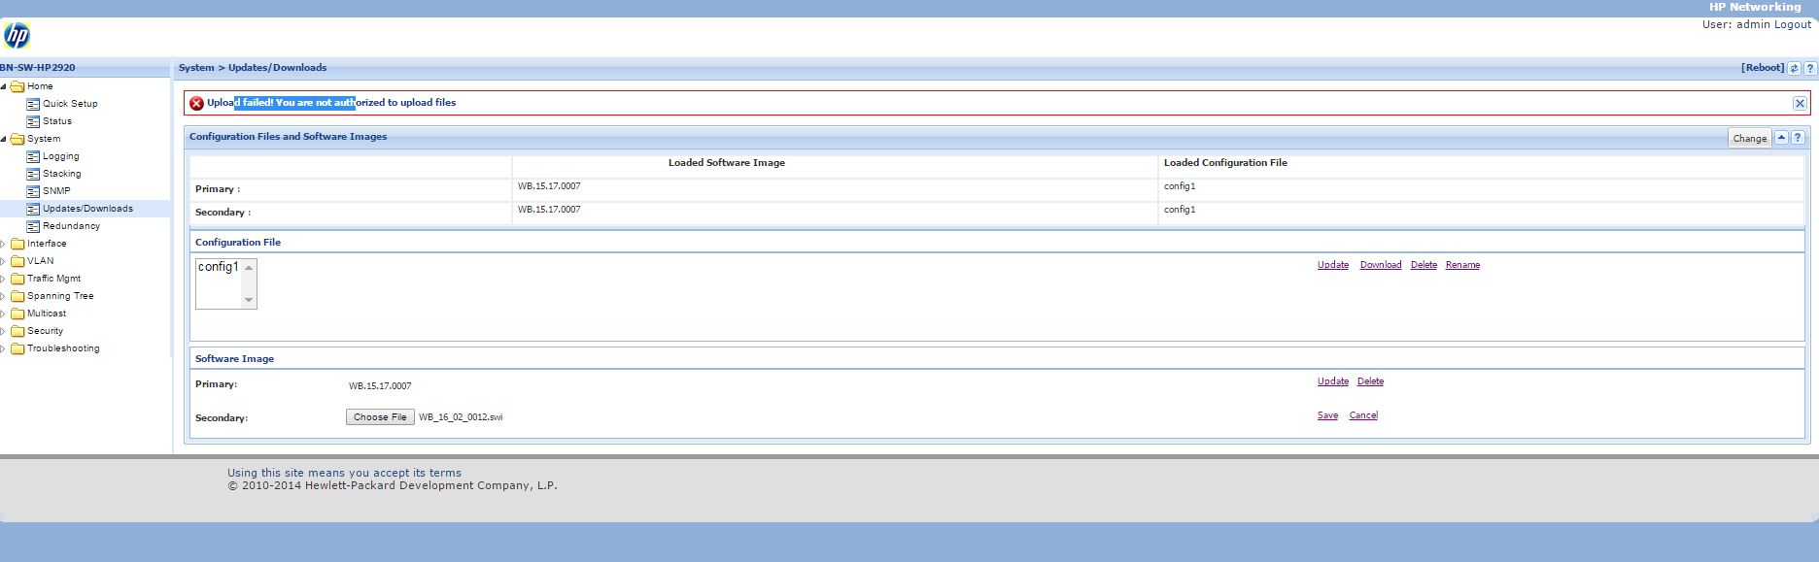Expand the Troubleshooting tree node

pos(4,348)
